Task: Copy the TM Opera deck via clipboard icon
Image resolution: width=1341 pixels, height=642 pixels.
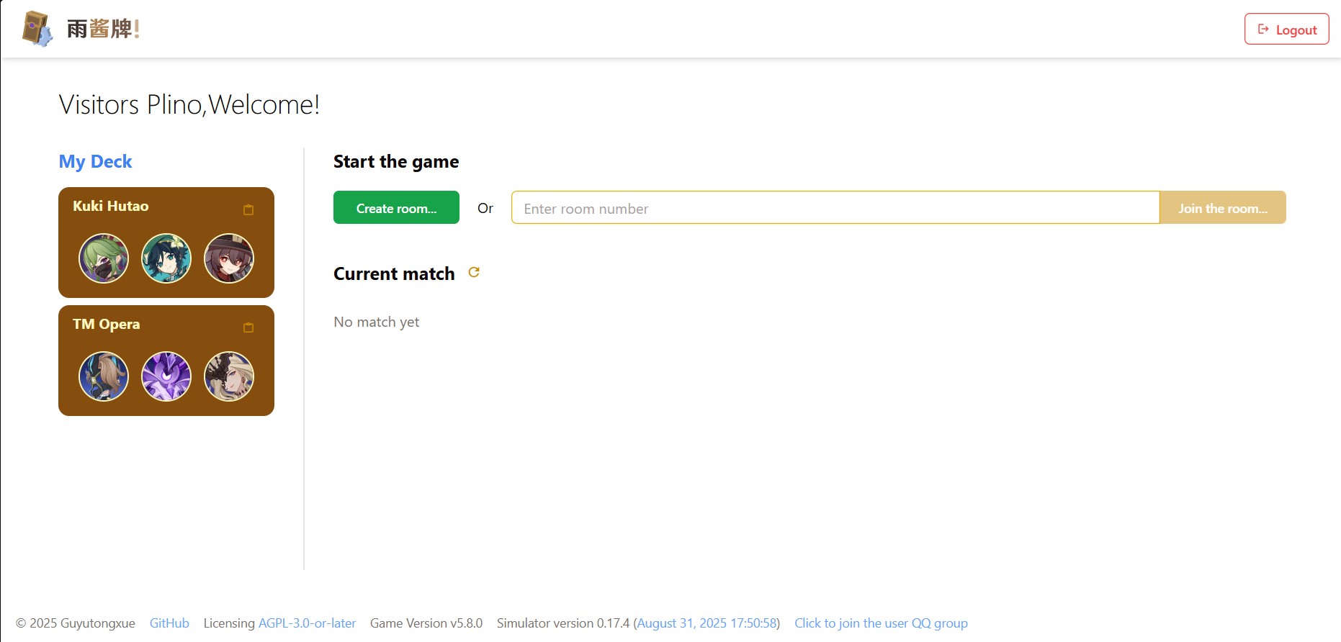Action: click(x=248, y=327)
